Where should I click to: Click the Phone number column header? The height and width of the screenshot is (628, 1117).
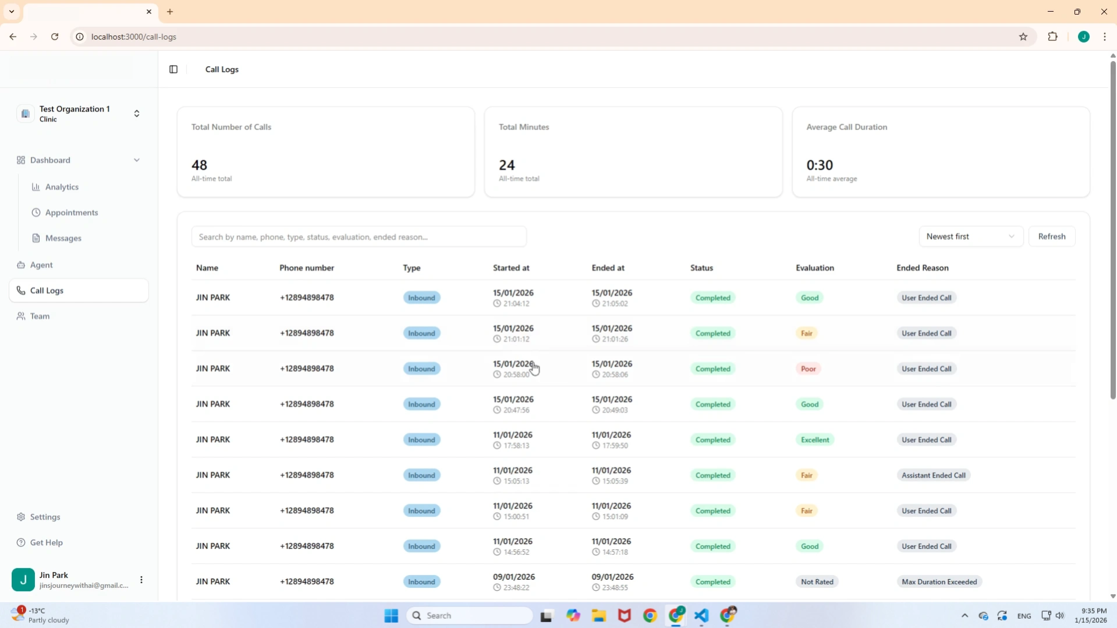[x=307, y=268]
